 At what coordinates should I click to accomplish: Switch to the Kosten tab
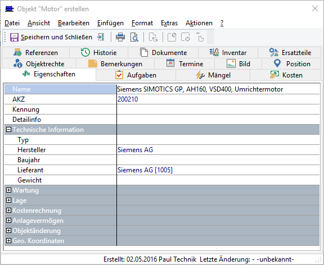[286, 75]
